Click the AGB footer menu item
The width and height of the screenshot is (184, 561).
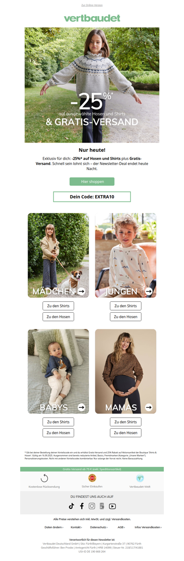(x=121, y=527)
